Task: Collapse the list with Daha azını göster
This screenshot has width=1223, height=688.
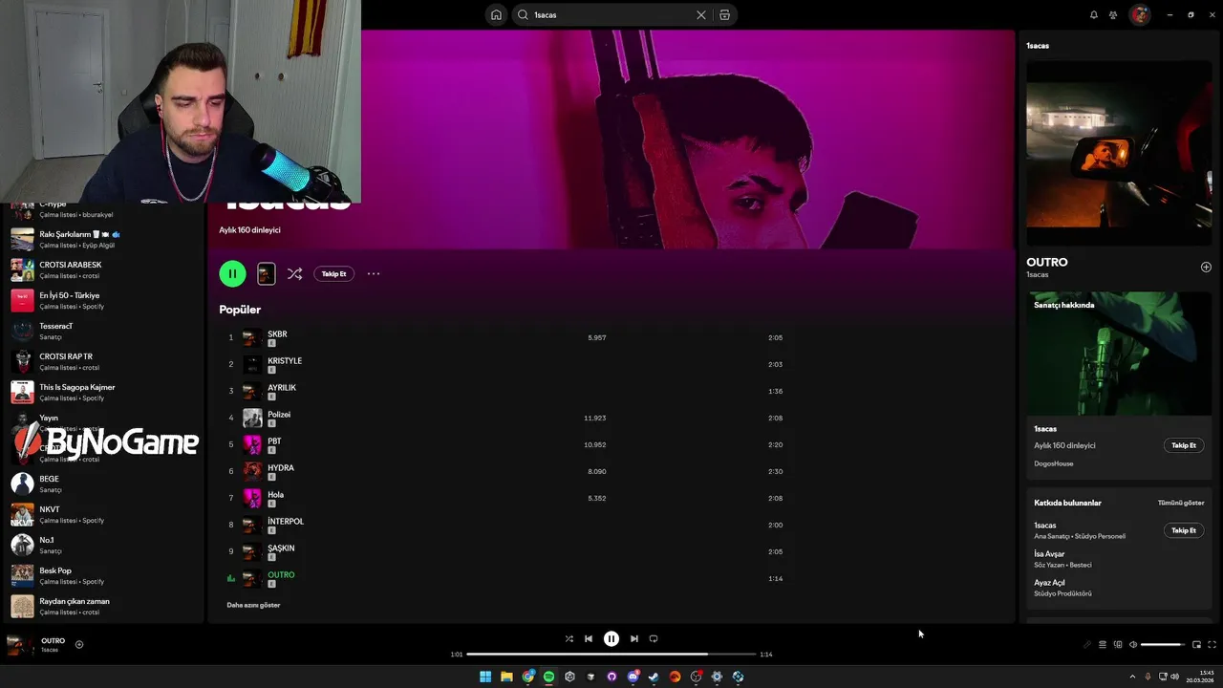Action: pyautogui.click(x=253, y=605)
